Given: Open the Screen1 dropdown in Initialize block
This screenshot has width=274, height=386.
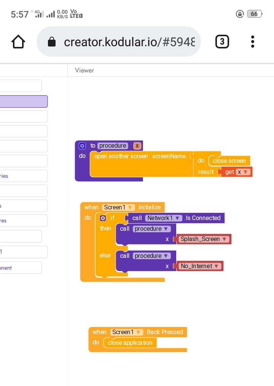Looking at the screenshot, I should click(131, 207).
